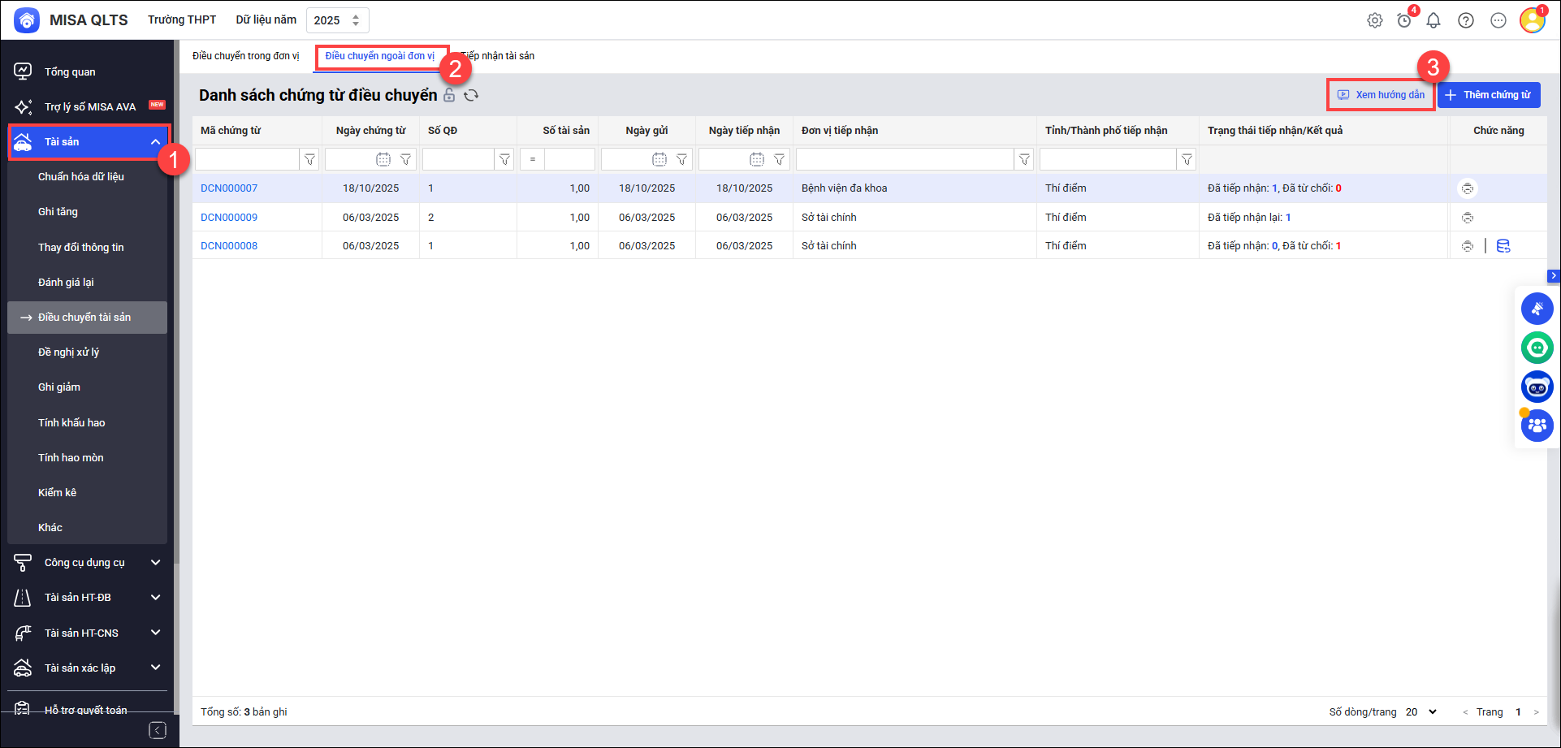Click the Đơn vị tiếp nhận filter field
Viewport: 1561px width, 748px height.
point(905,160)
